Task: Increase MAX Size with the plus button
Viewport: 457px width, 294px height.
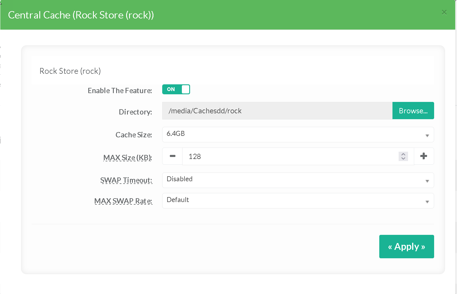Action: [x=424, y=156]
